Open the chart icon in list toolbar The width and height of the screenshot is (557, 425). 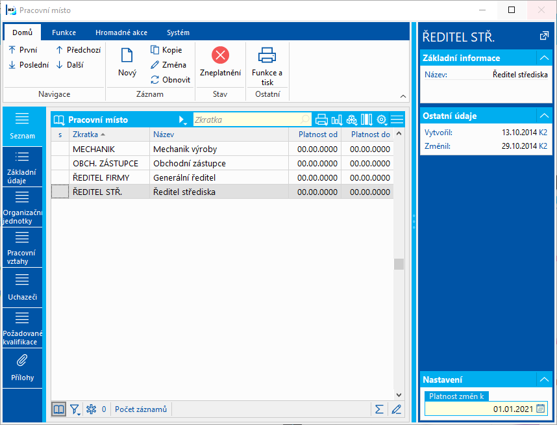point(337,120)
